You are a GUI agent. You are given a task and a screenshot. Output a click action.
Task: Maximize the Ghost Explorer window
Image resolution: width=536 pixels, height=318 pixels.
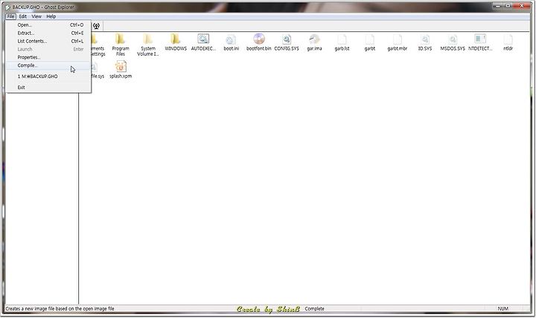pyautogui.click(x=508, y=6)
